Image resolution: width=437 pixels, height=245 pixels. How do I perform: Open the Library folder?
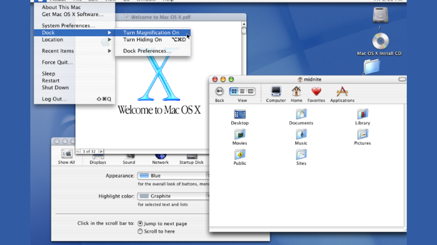[x=363, y=115]
